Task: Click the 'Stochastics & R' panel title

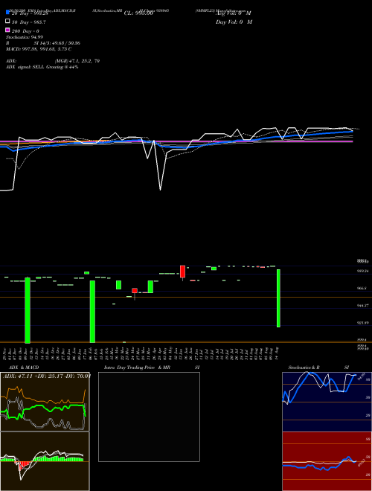Action: (304, 368)
